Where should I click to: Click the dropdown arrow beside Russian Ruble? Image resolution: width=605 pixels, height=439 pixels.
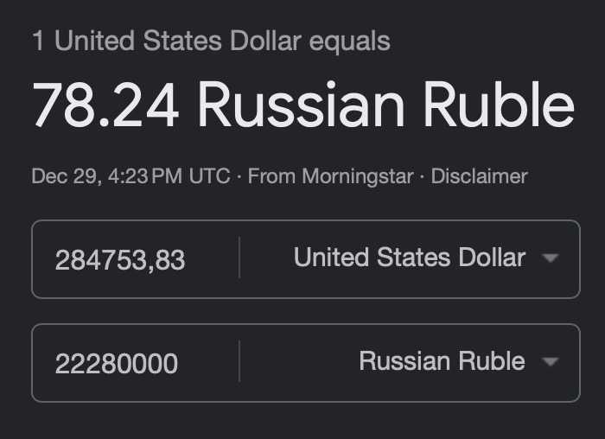point(551,362)
